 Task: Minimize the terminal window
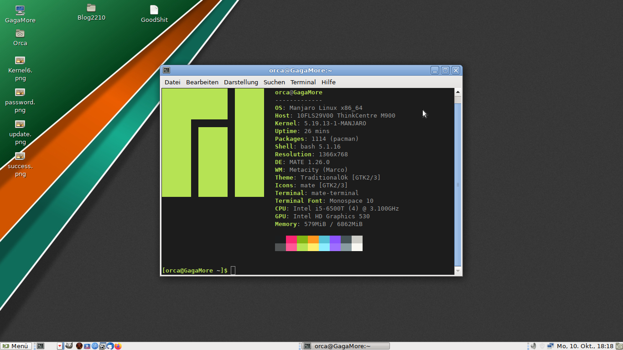pyautogui.click(x=435, y=70)
